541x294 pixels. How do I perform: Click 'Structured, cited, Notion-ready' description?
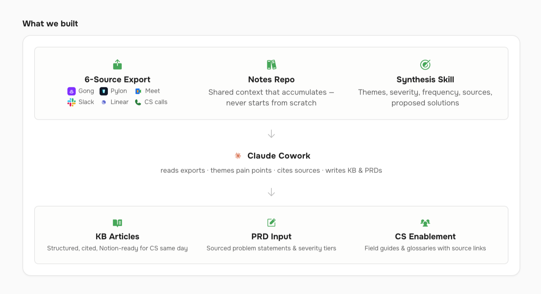[118, 248]
